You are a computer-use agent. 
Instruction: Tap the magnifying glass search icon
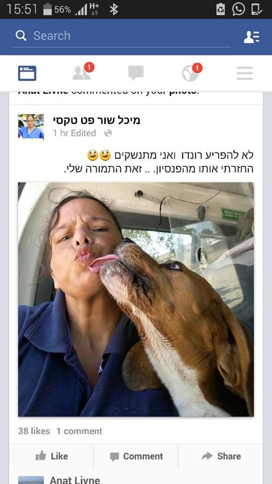[x=21, y=36]
